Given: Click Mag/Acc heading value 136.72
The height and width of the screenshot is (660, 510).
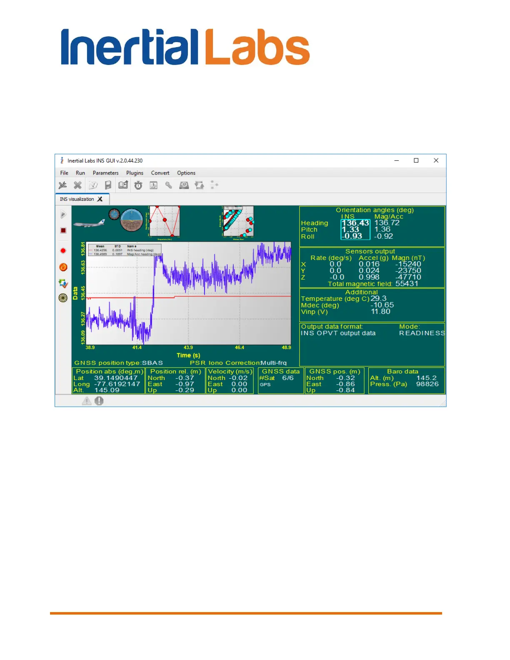Looking at the screenshot, I should pos(387,223).
